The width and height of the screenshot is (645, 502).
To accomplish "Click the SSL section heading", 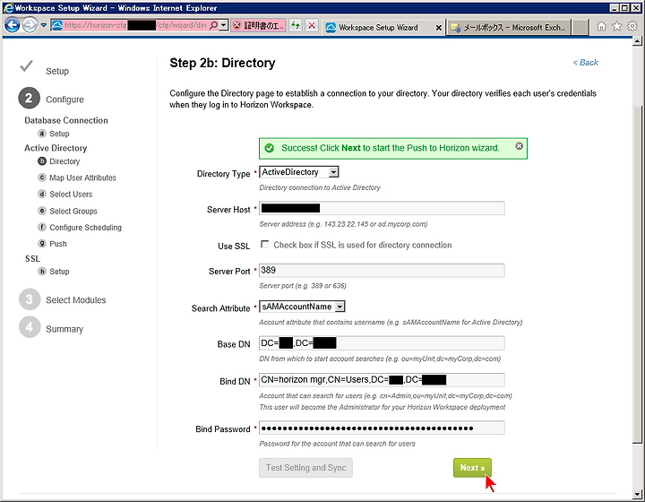I will [x=32, y=259].
